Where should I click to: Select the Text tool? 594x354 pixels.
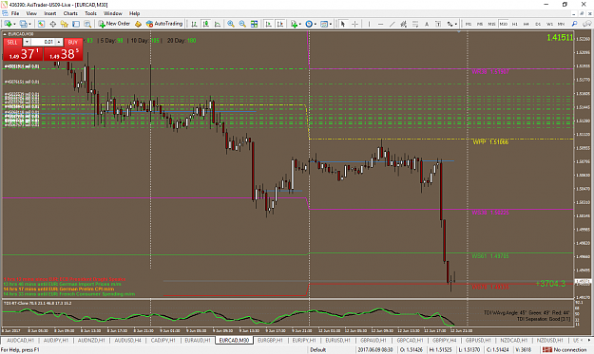(x=427, y=24)
